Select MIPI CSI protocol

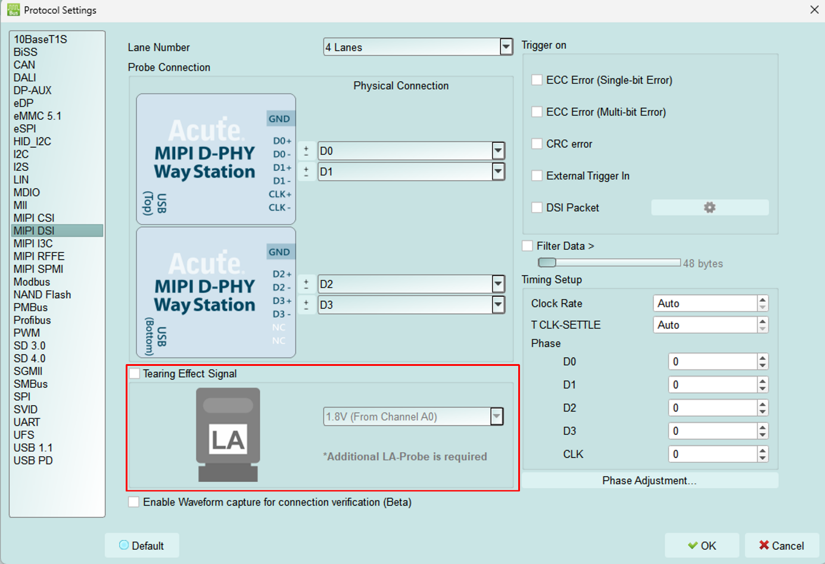(x=57, y=218)
